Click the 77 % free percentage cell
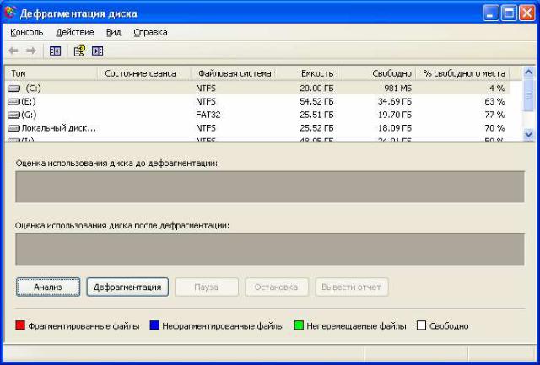This screenshot has height=365, width=540. (x=494, y=115)
